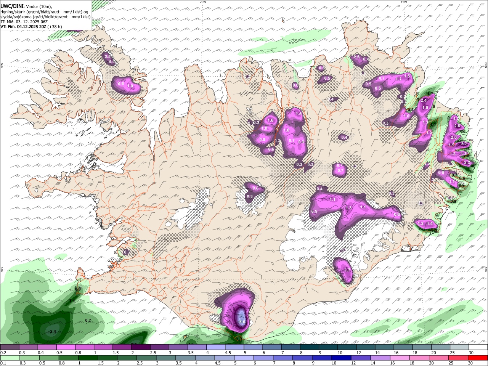Pick the lavender 4–4.5 snow legend swatch
This screenshot has width=488, height=366.
tap(215, 347)
